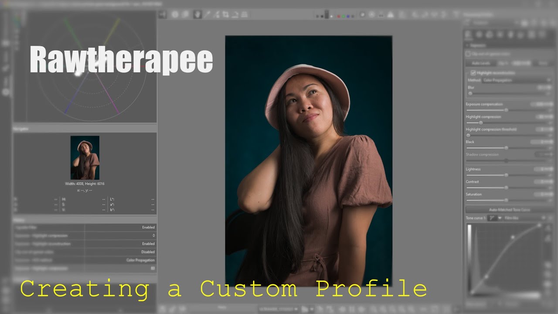Viewport: 558px width, 314px height.
Task: Click the Auto Levels button
Action: click(481, 63)
